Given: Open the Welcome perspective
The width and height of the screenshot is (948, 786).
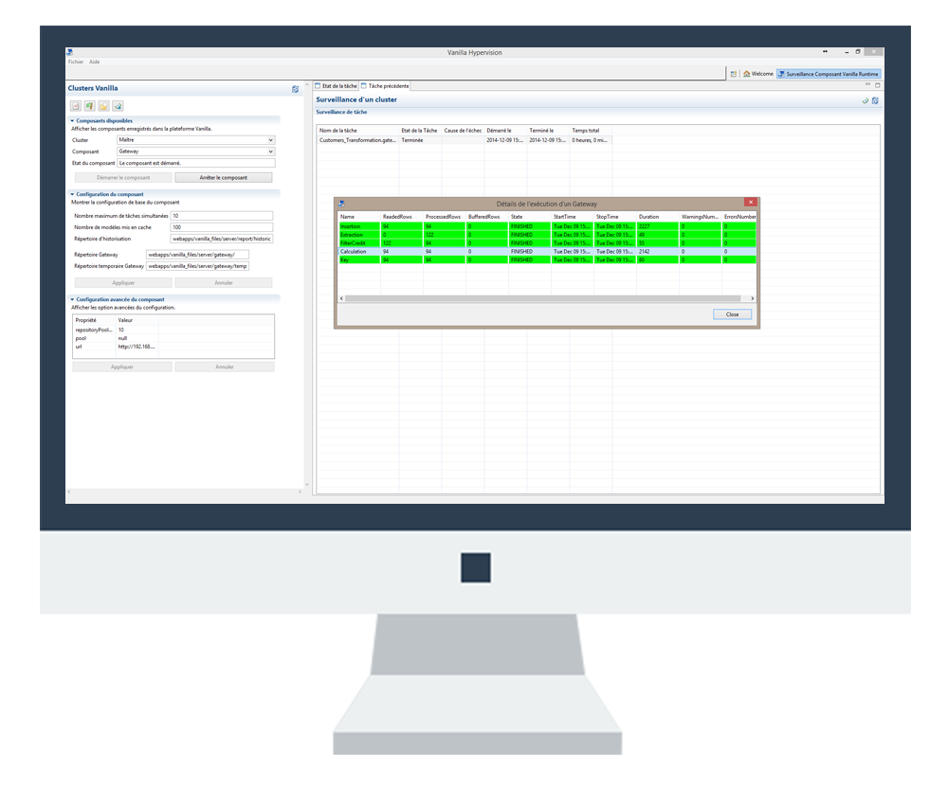Looking at the screenshot, I should [758, 74].
